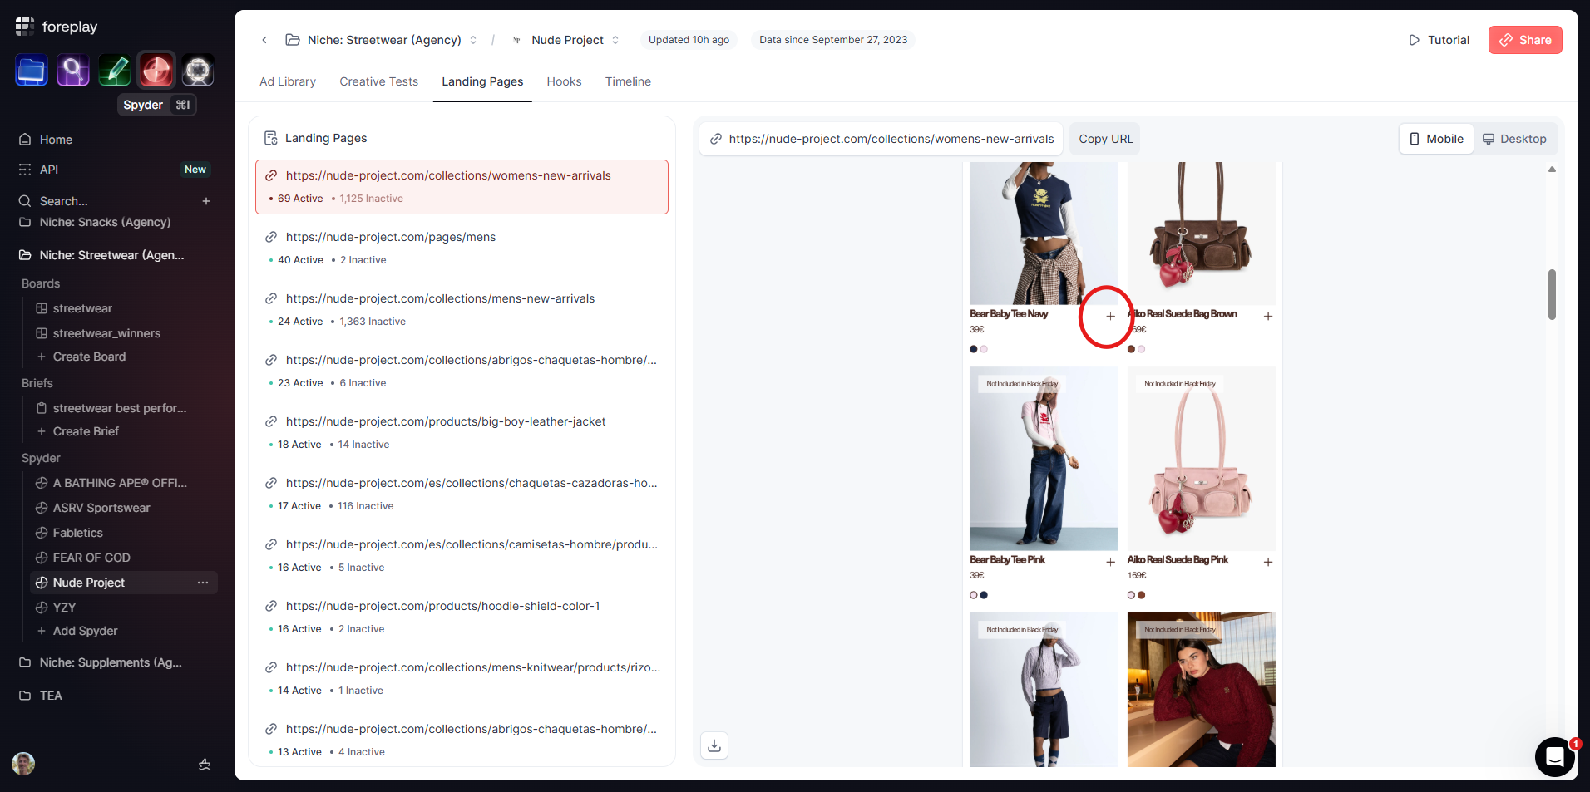Select ASRV Sportswear spyder
Image resolution: width=1590 pixels, height=792 pixels.
[101, 508]
